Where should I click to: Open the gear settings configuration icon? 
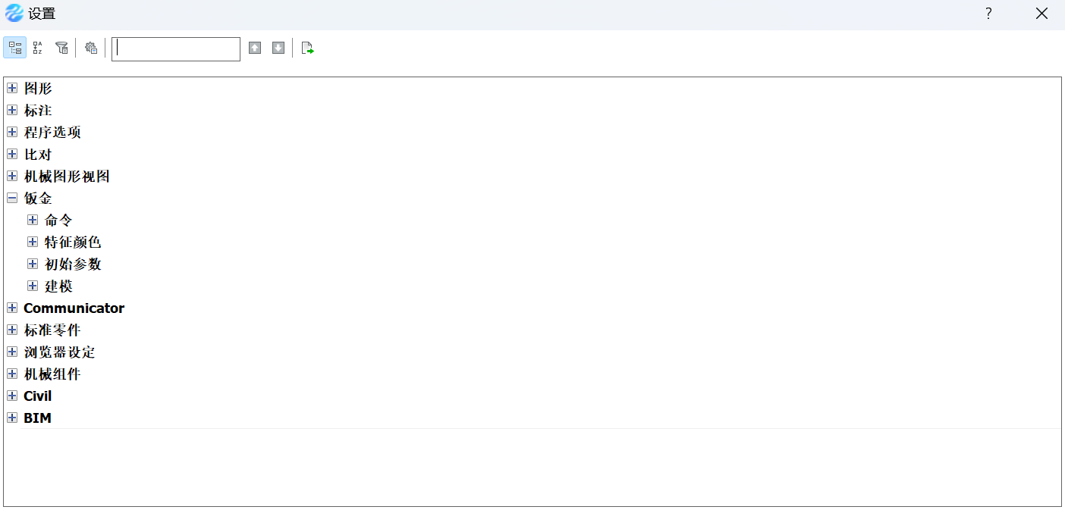[91, 48]
